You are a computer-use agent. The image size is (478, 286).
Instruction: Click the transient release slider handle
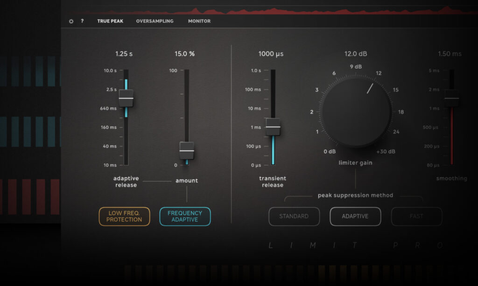tap(273, 127)
